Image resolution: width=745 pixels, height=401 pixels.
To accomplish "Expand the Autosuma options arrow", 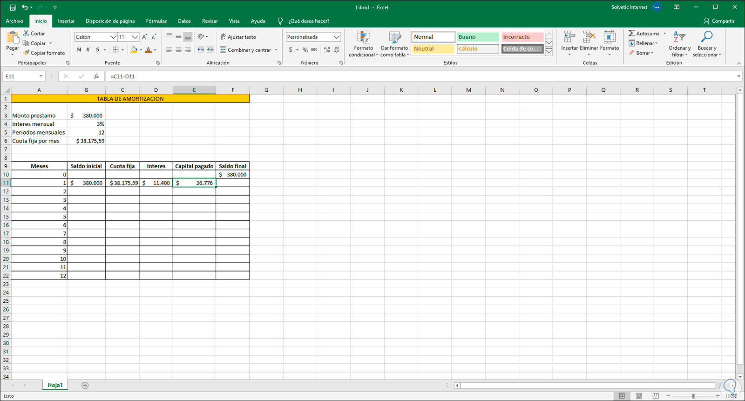I will coord(664,34).
